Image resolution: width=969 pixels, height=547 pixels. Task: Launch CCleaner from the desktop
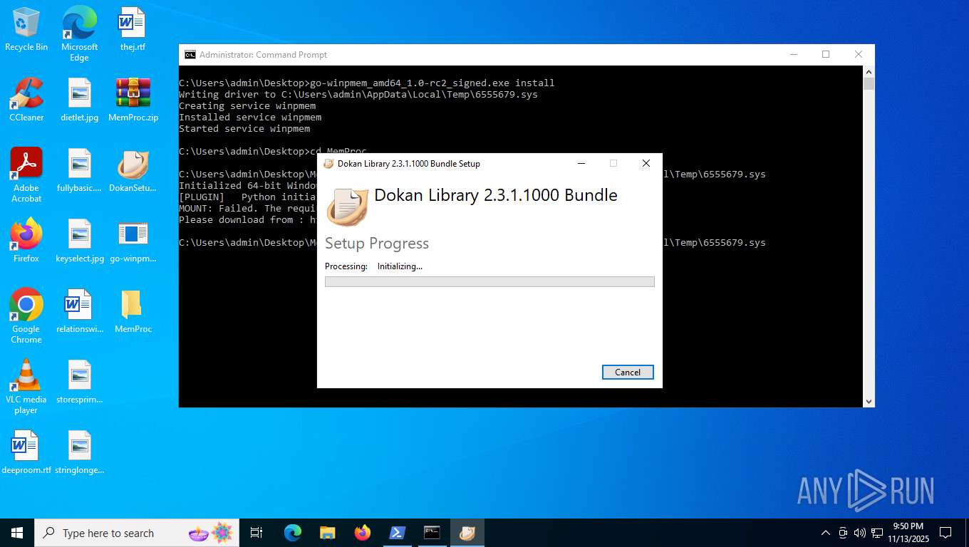[x=26, y=100]
